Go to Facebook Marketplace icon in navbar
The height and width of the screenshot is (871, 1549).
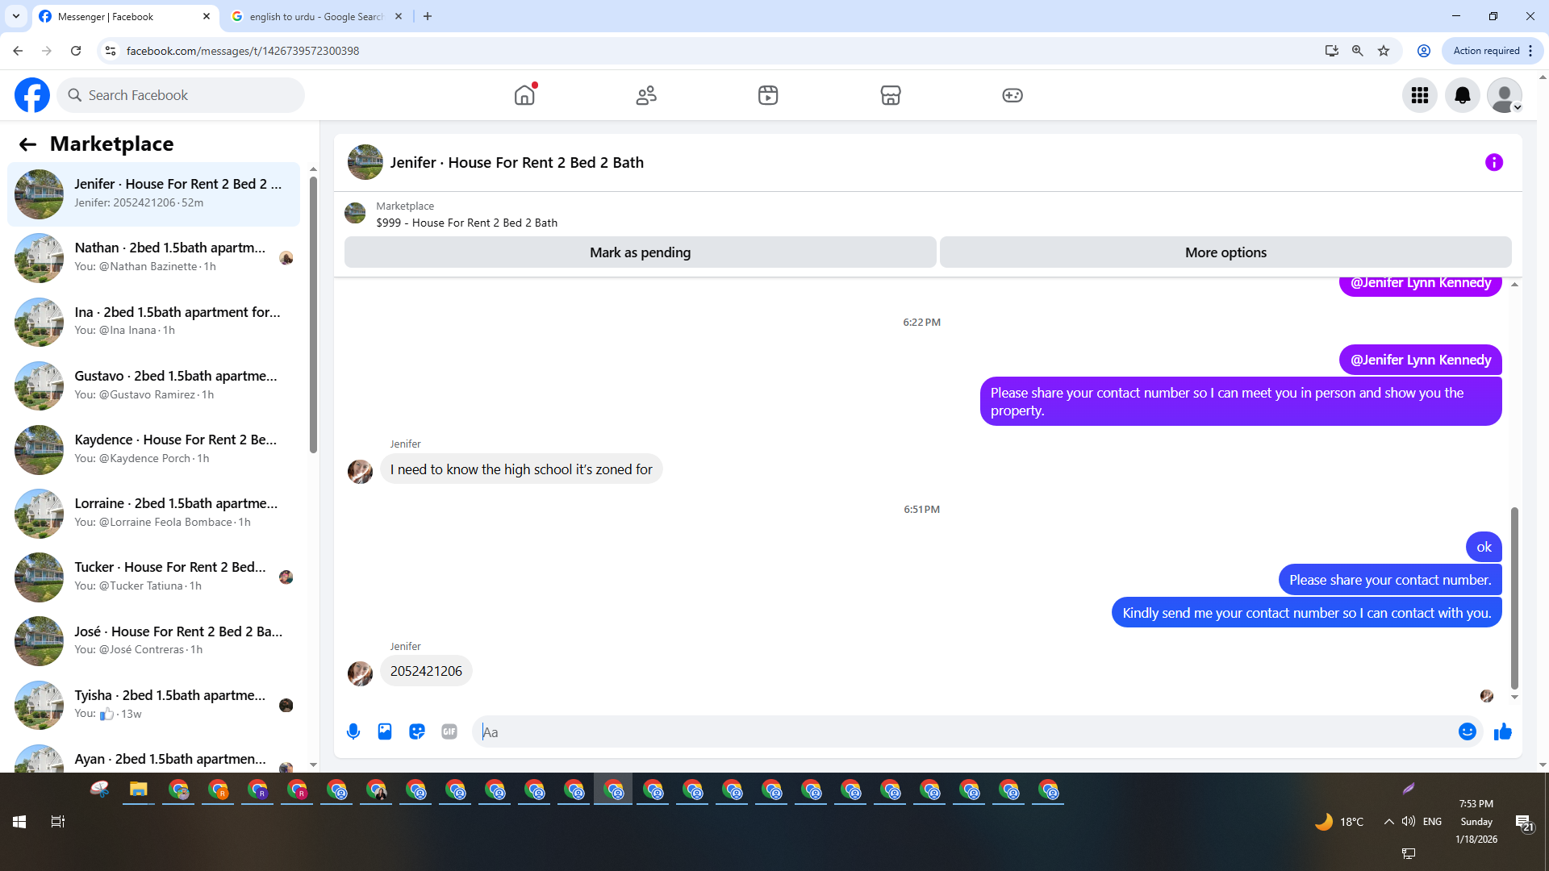pyautogui.click(x=890, y=96)
